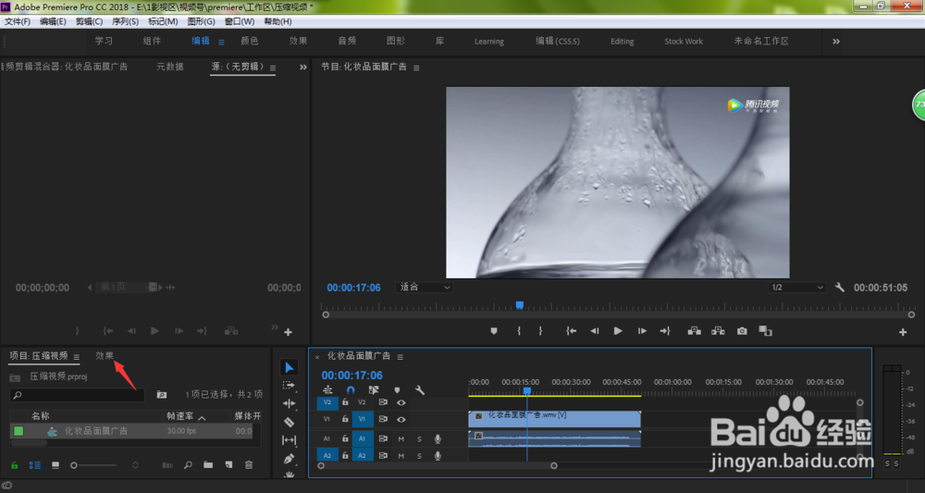Go to Out point in Program monitor

pyautogui.click(x=665, y=331)
